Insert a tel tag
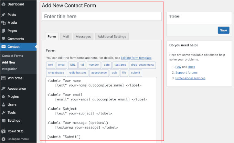 click(82, 65)
